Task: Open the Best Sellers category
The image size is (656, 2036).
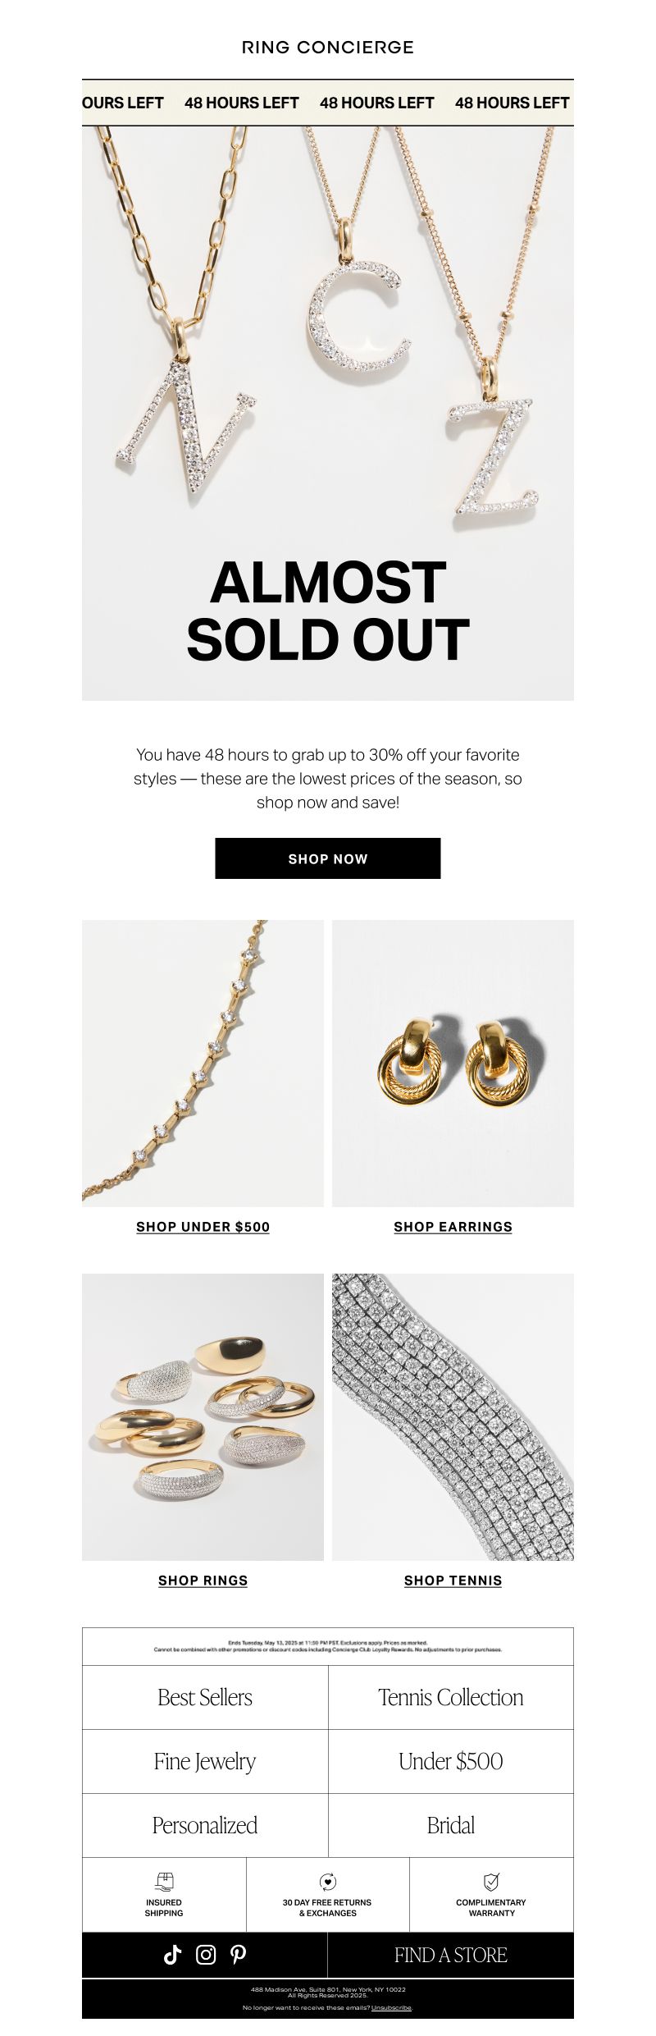Action: pos(205,1697)
